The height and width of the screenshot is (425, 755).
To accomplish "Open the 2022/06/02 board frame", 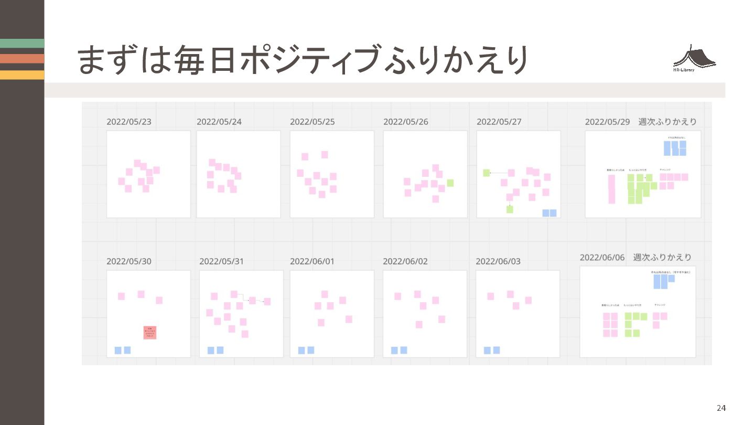I will [425, 314].
